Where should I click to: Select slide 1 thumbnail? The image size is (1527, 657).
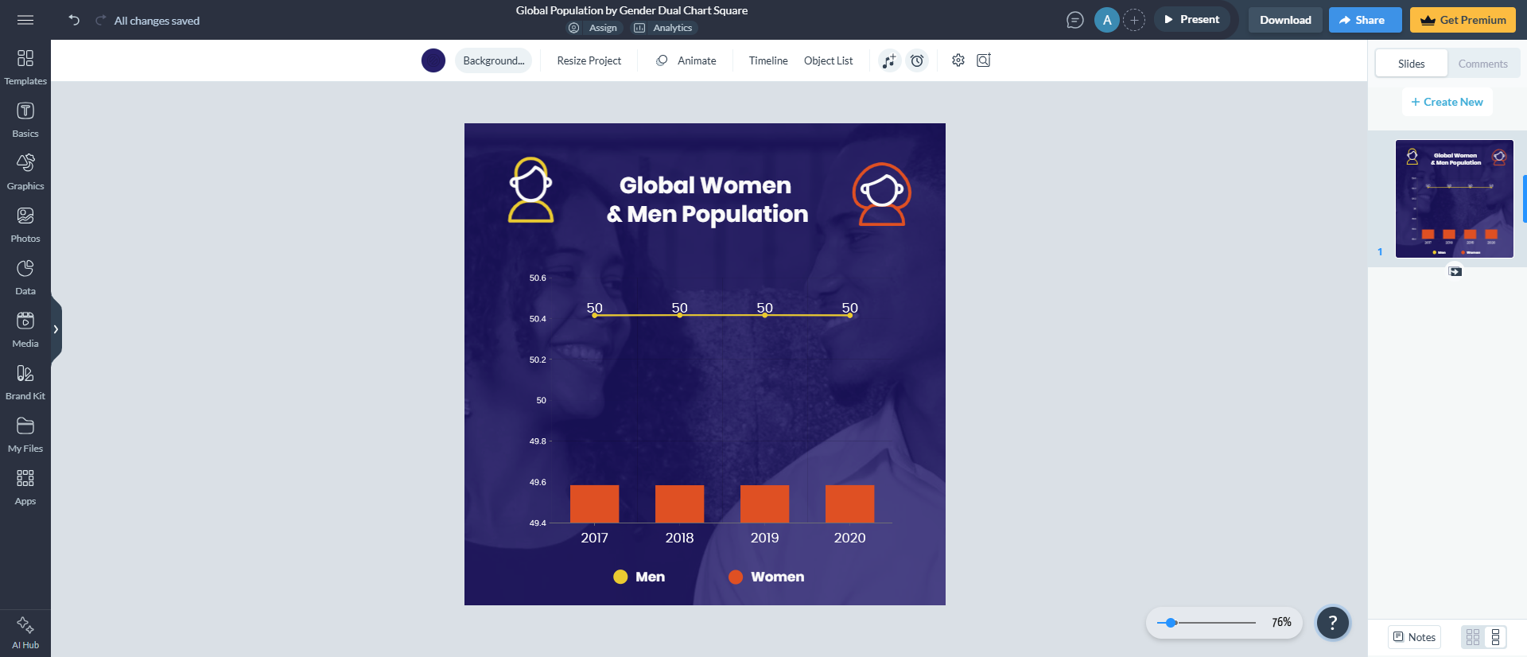pos(1455,199)
